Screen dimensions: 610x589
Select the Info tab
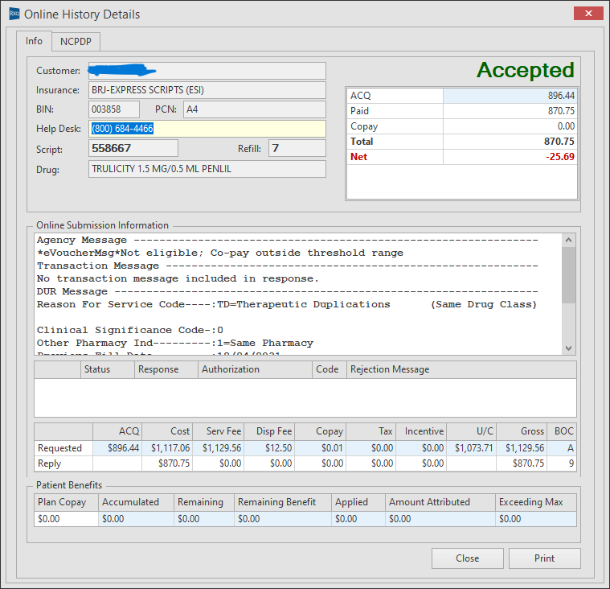coord(34,40)
